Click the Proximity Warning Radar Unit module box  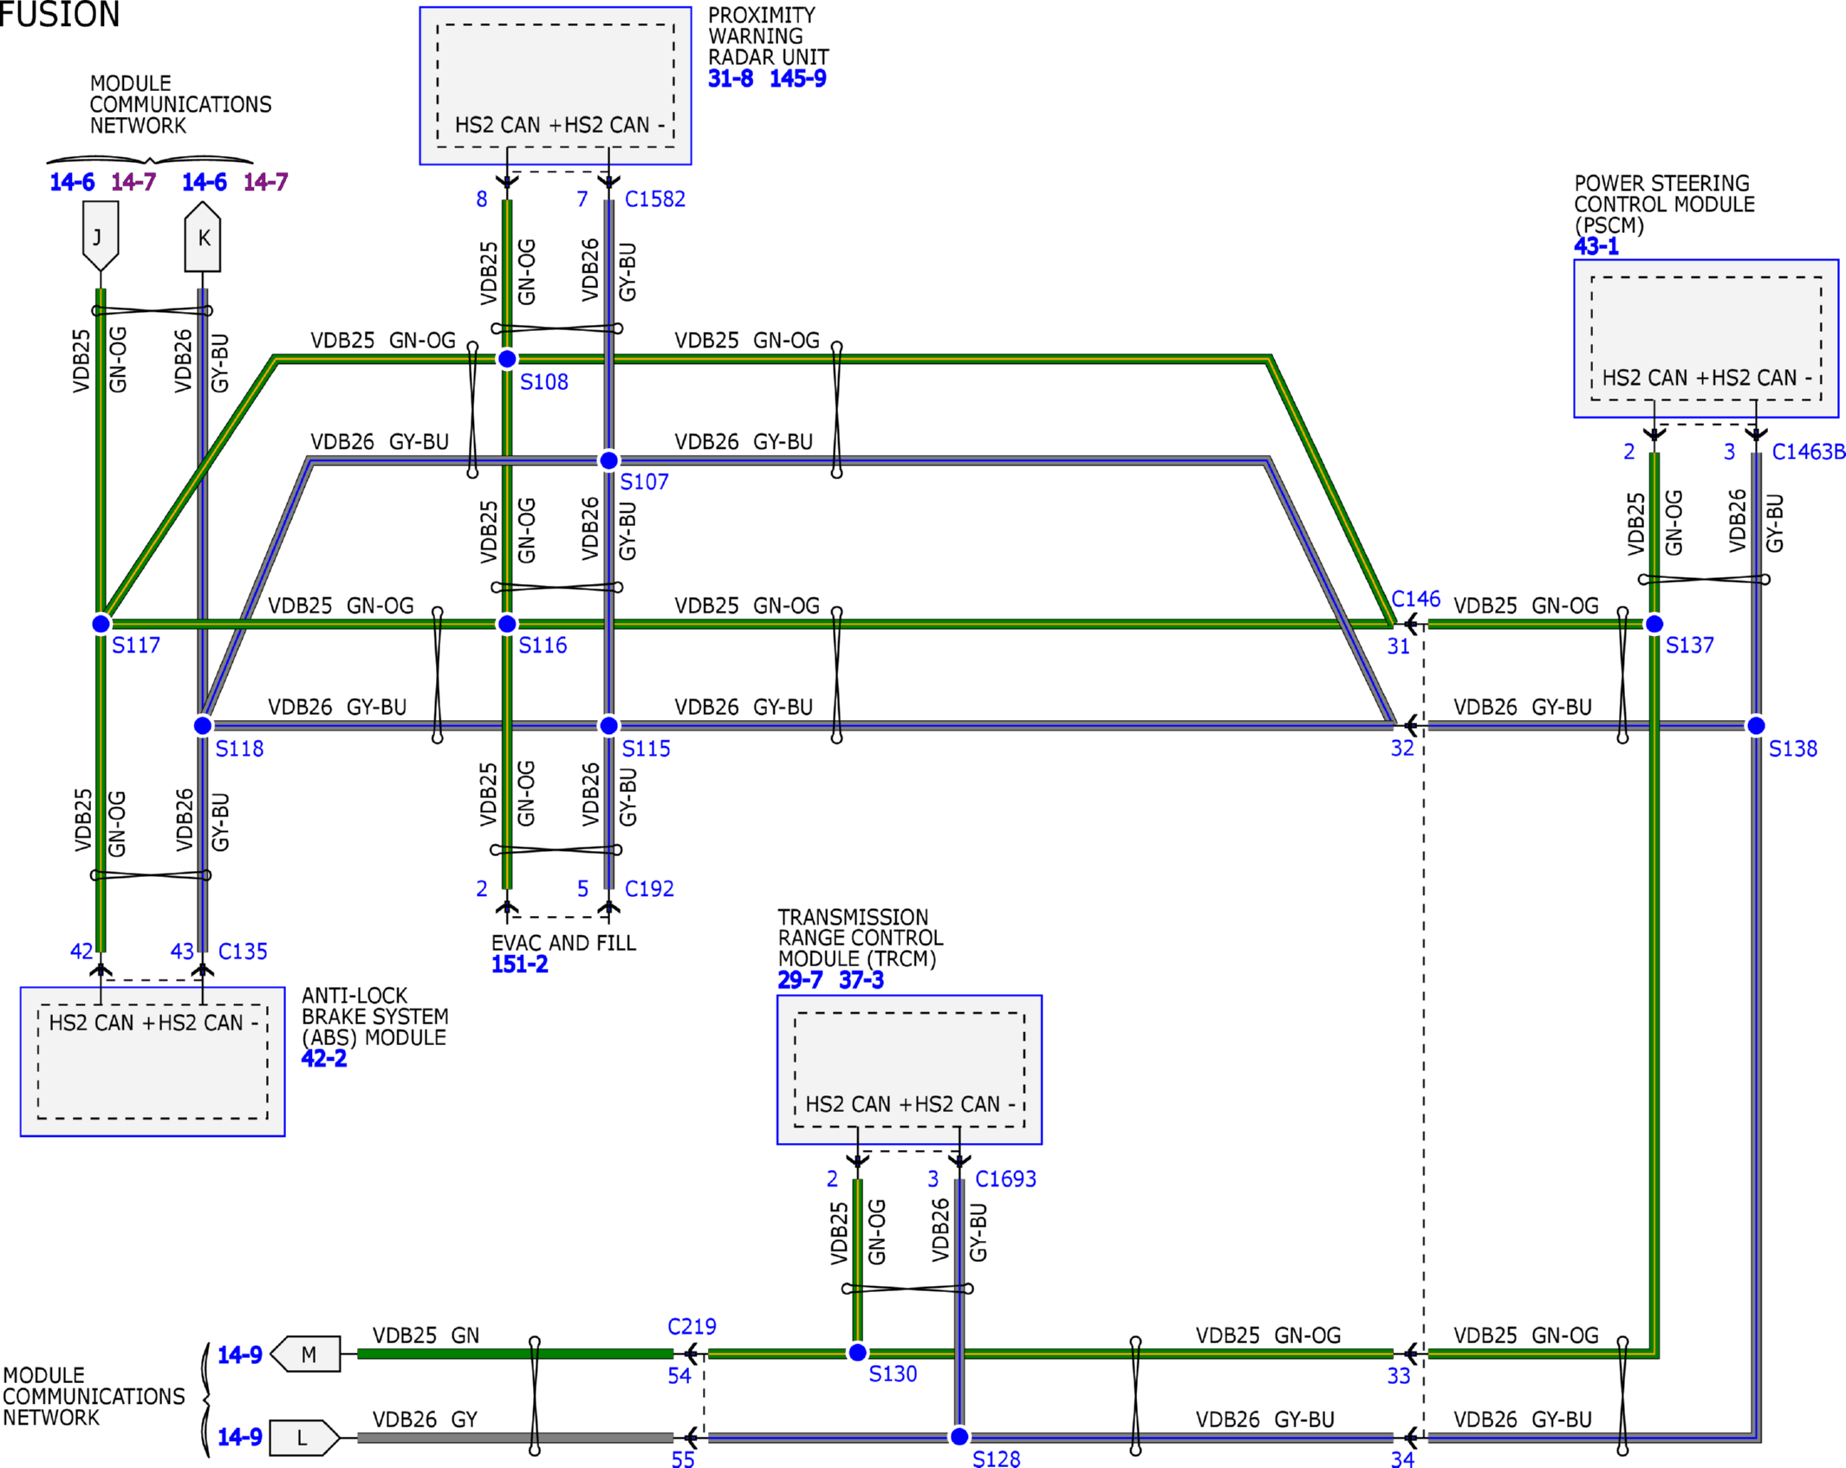[556, 86]
